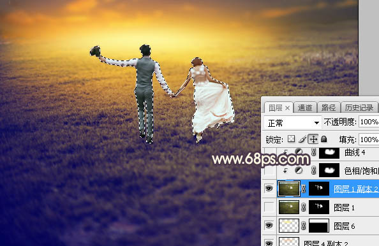Switch to the 通道 tab
The image size is (379, 246).
[x=305, y=108]
